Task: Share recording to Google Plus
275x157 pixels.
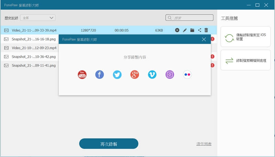Action: point(134,75)
